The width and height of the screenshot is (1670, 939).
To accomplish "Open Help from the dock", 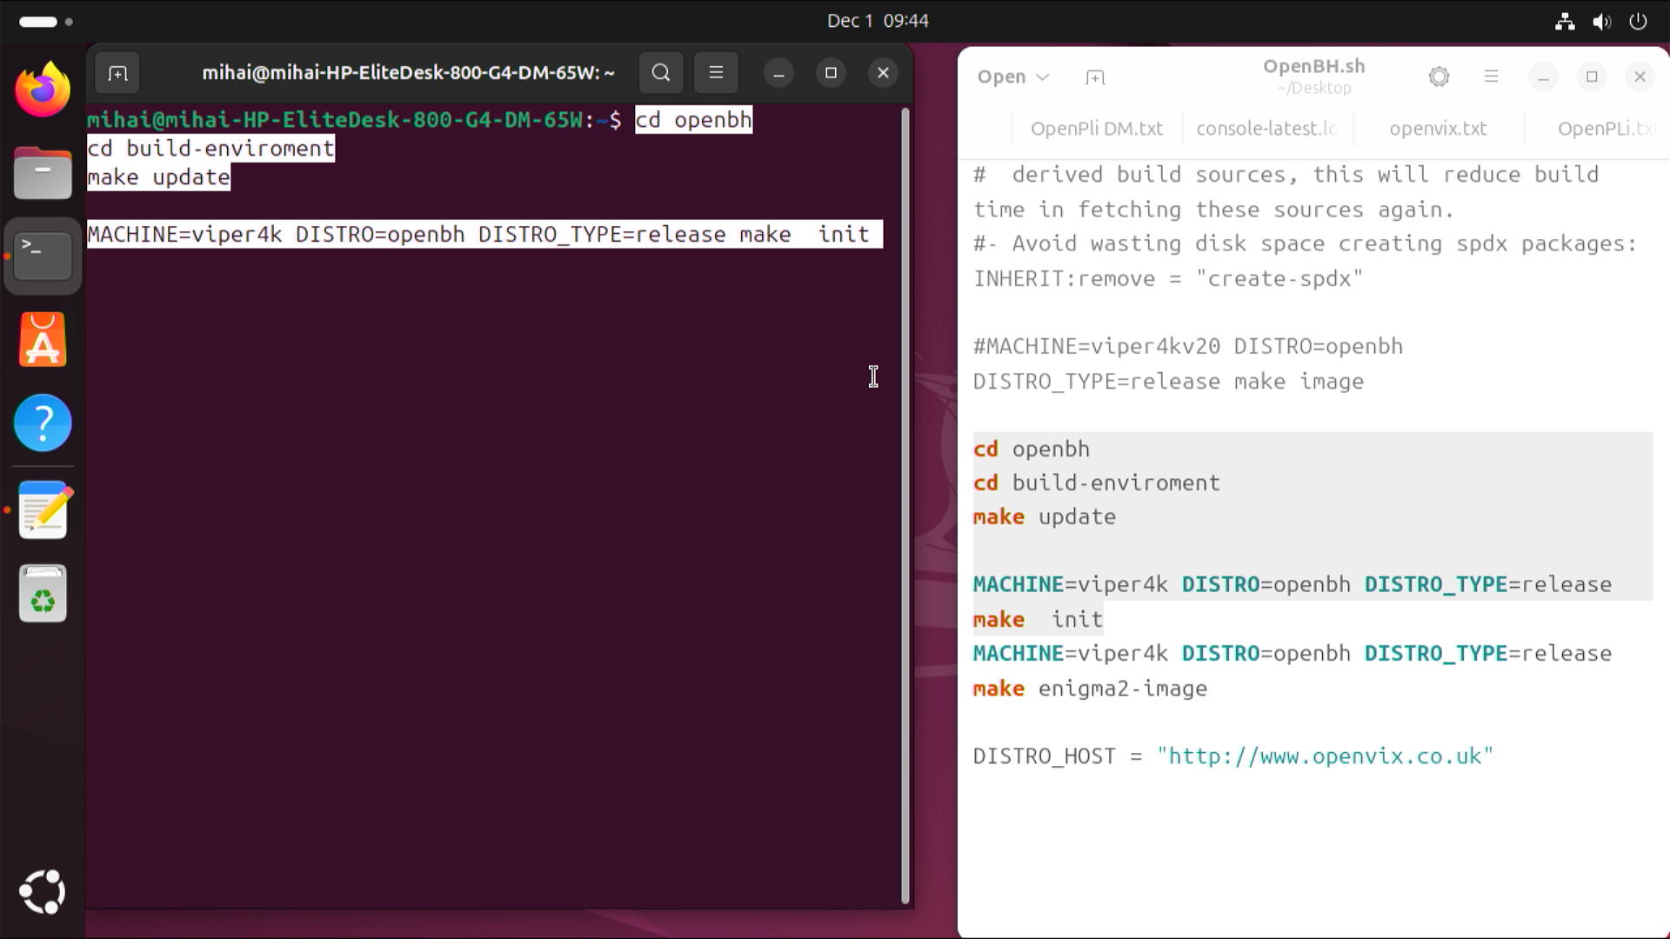I will pyautogui.click(x=43, y=423).
